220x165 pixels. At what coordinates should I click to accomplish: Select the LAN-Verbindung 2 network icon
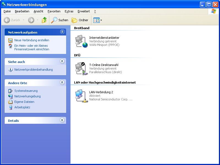click(81, 96)
